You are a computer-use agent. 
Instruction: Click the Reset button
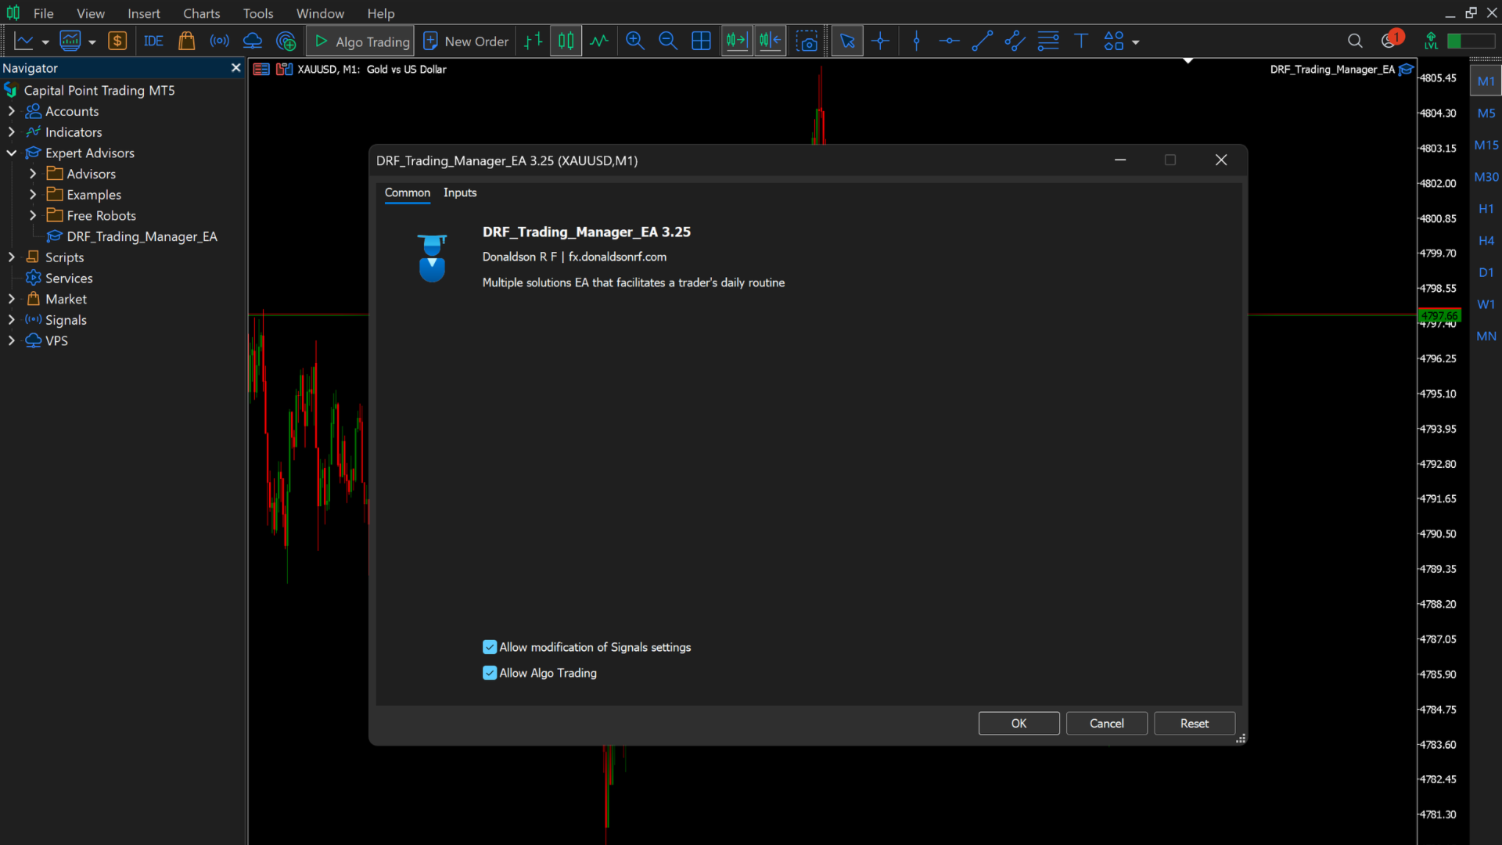(x=1194, y=723)
